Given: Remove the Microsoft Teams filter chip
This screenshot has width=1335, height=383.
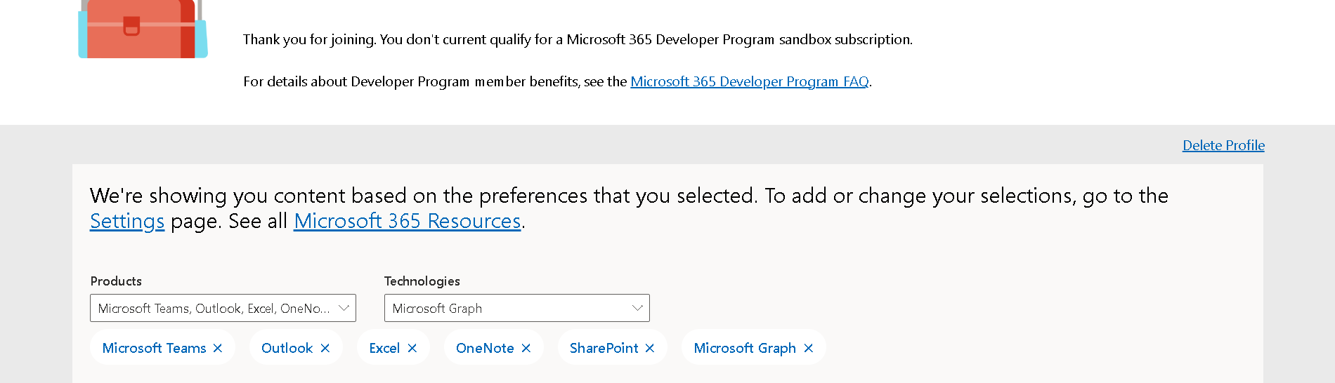Looking at the screenshot, I should 218,348.
